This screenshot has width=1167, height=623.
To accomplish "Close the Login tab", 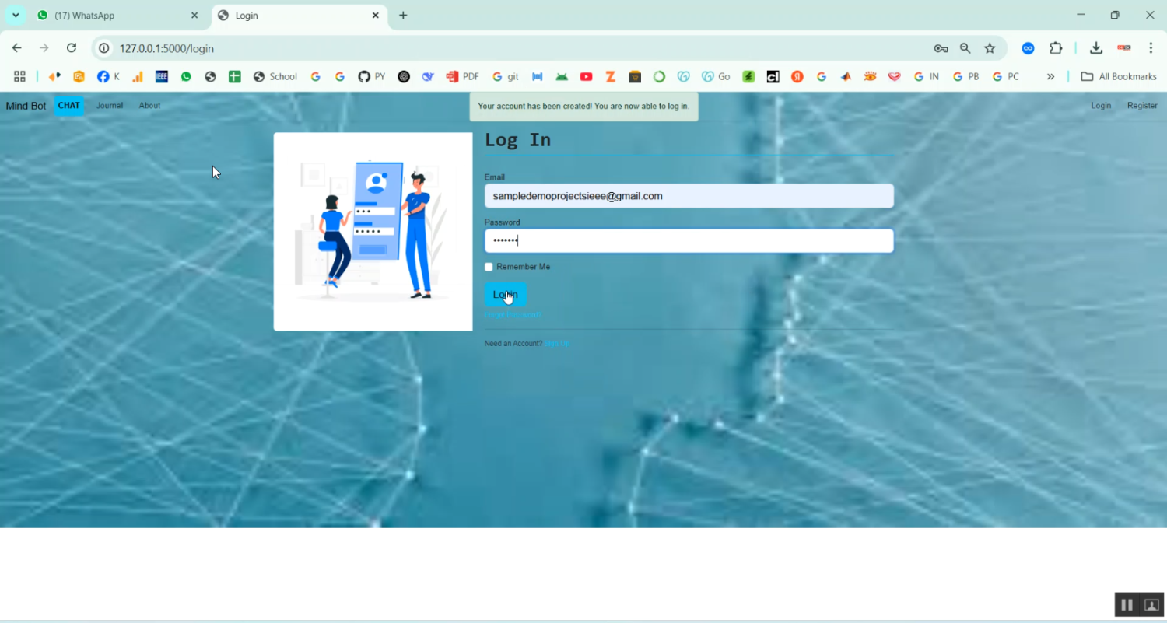I will click(375, 16).
